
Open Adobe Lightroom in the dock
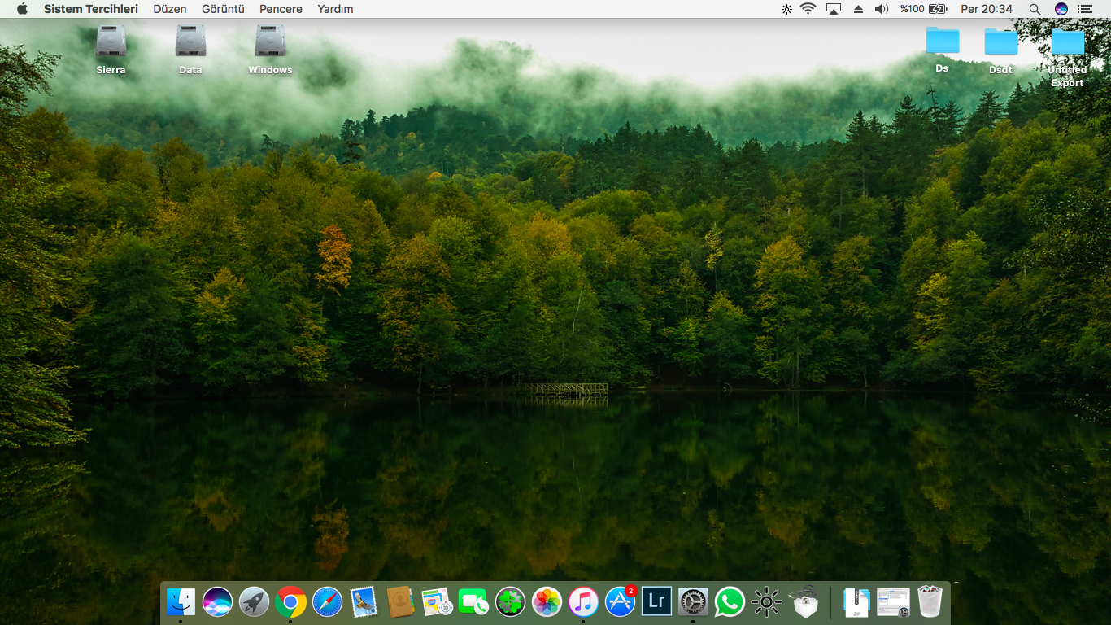pyautogui.click(x=656, y=601)
